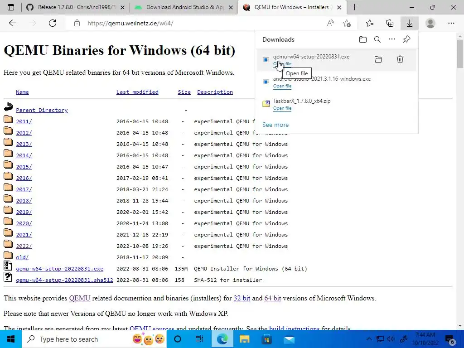Open a new tab with plus button
Image resolution: width=464 pixels, height=348 pixels.
pos(354,7)
